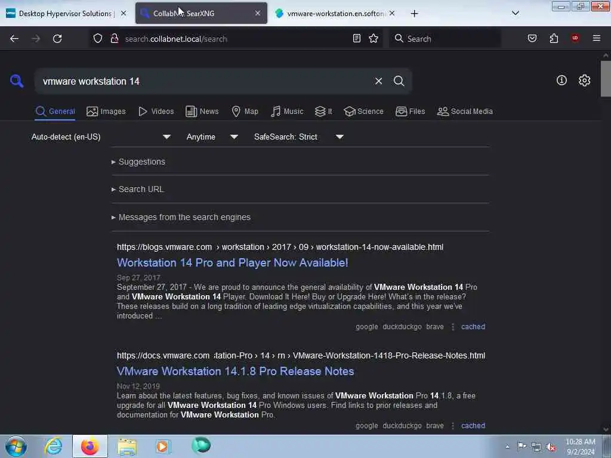Toggle reader view icon in address bar
611x458 pixels.
[357, 38]
